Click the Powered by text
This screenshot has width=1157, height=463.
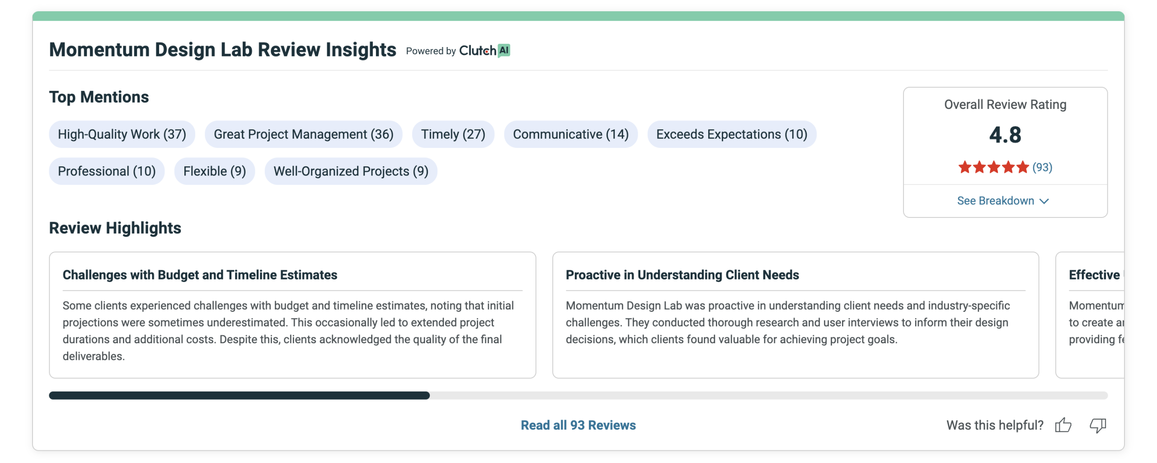coord(431,51)
